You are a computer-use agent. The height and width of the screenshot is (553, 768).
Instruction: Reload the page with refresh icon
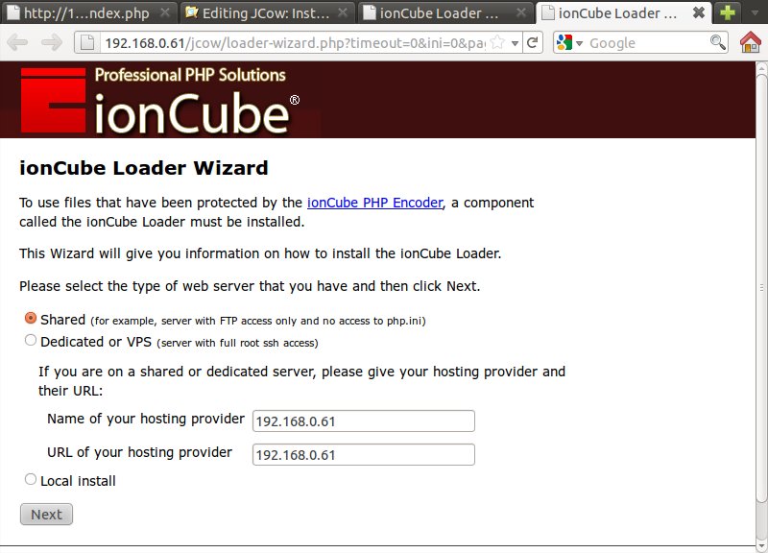click(533, 43)
